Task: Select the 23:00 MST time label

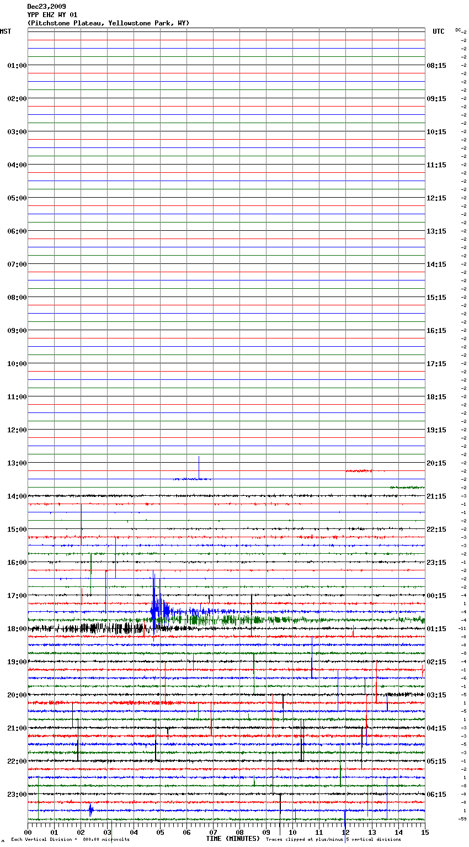Action: [x=17, y=795]
